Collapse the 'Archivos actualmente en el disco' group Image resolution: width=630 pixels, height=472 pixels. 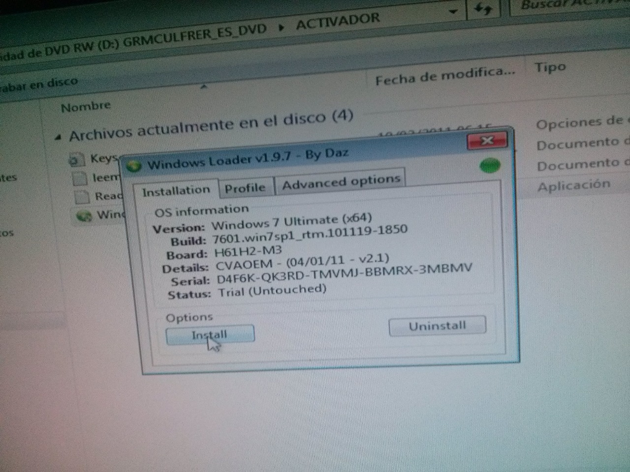(x=59, y=138)
